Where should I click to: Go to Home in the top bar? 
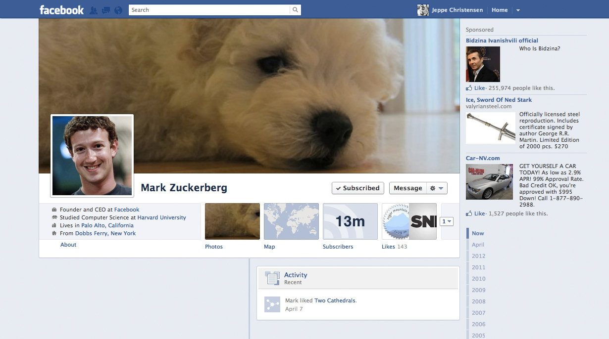coord(500,10)
